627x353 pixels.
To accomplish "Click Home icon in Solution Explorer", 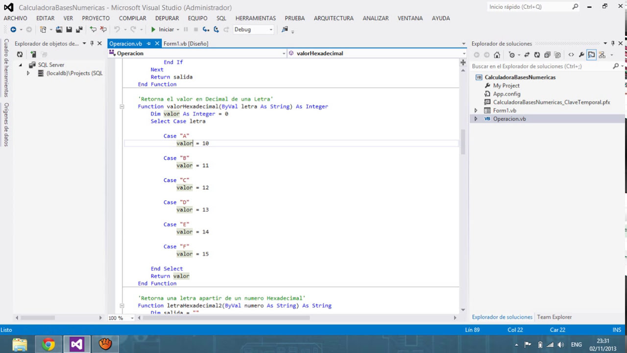I will (x=497, y=55).
